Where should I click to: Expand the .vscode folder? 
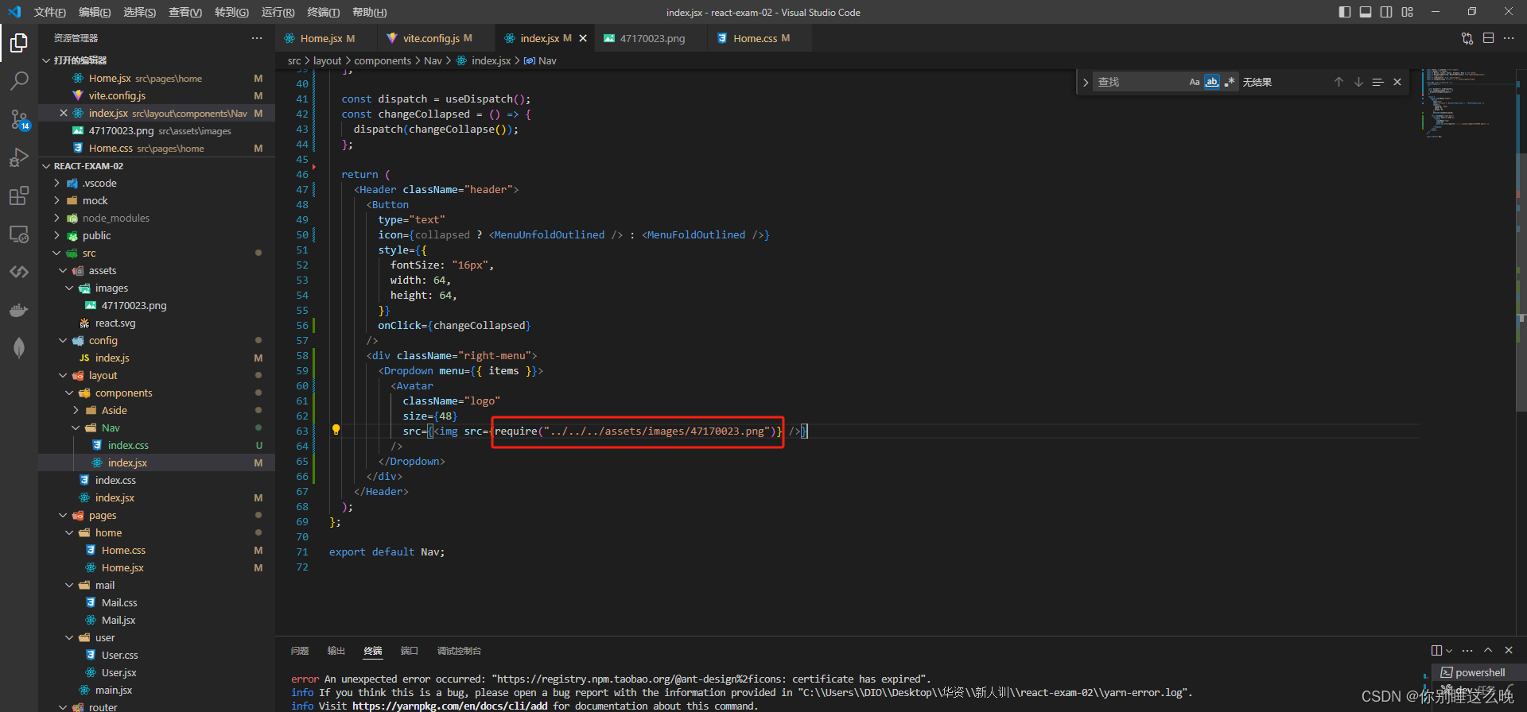[56, 183]
